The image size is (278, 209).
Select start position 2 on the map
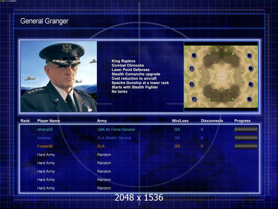click(194, 99)
